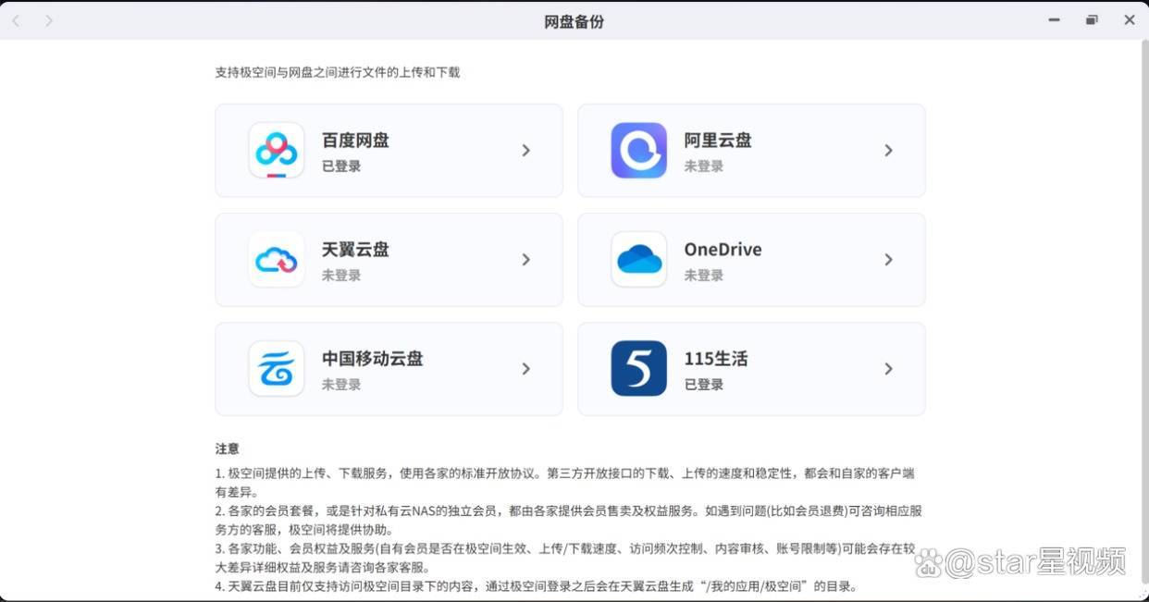
Task: Expand the 中国移动云盘 chevron
Action: [x=525, y=368]
